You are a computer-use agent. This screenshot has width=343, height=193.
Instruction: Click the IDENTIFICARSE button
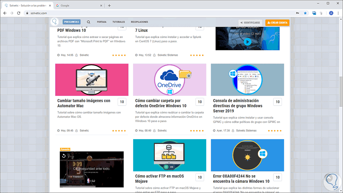point(250,23)
